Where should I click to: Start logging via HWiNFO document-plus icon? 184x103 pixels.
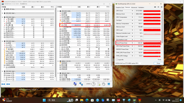click(x=99, y=84)
